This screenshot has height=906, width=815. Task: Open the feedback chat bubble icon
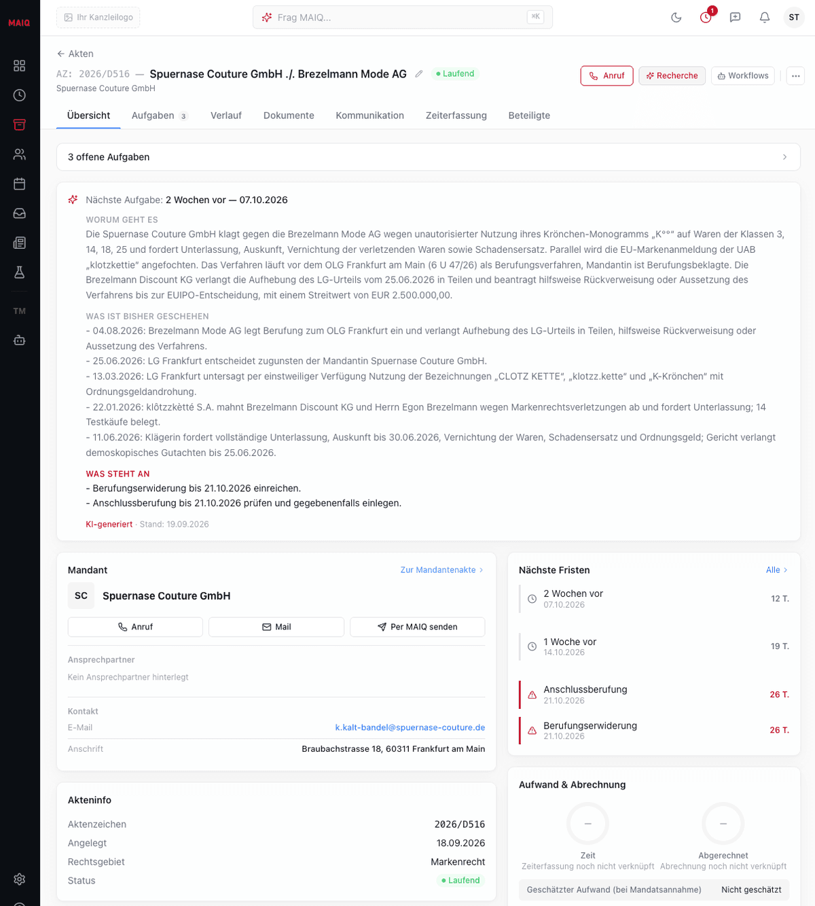coord(735,18)
